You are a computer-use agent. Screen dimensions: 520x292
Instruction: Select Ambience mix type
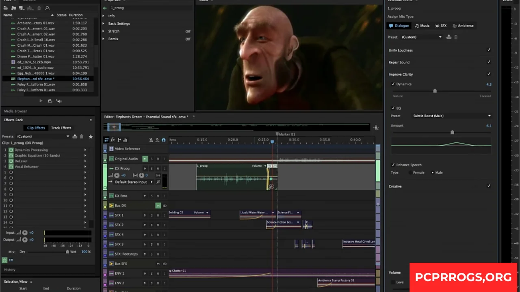pos(463,26)
